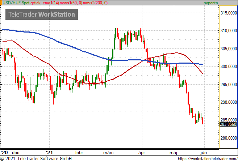Click the 'dec.' date axis label

pyautogui.click(x=16, y=153)
